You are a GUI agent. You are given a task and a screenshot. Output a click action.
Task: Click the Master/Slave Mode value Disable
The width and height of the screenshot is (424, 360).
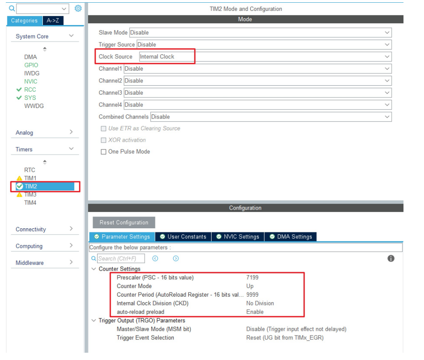[296, 329]
